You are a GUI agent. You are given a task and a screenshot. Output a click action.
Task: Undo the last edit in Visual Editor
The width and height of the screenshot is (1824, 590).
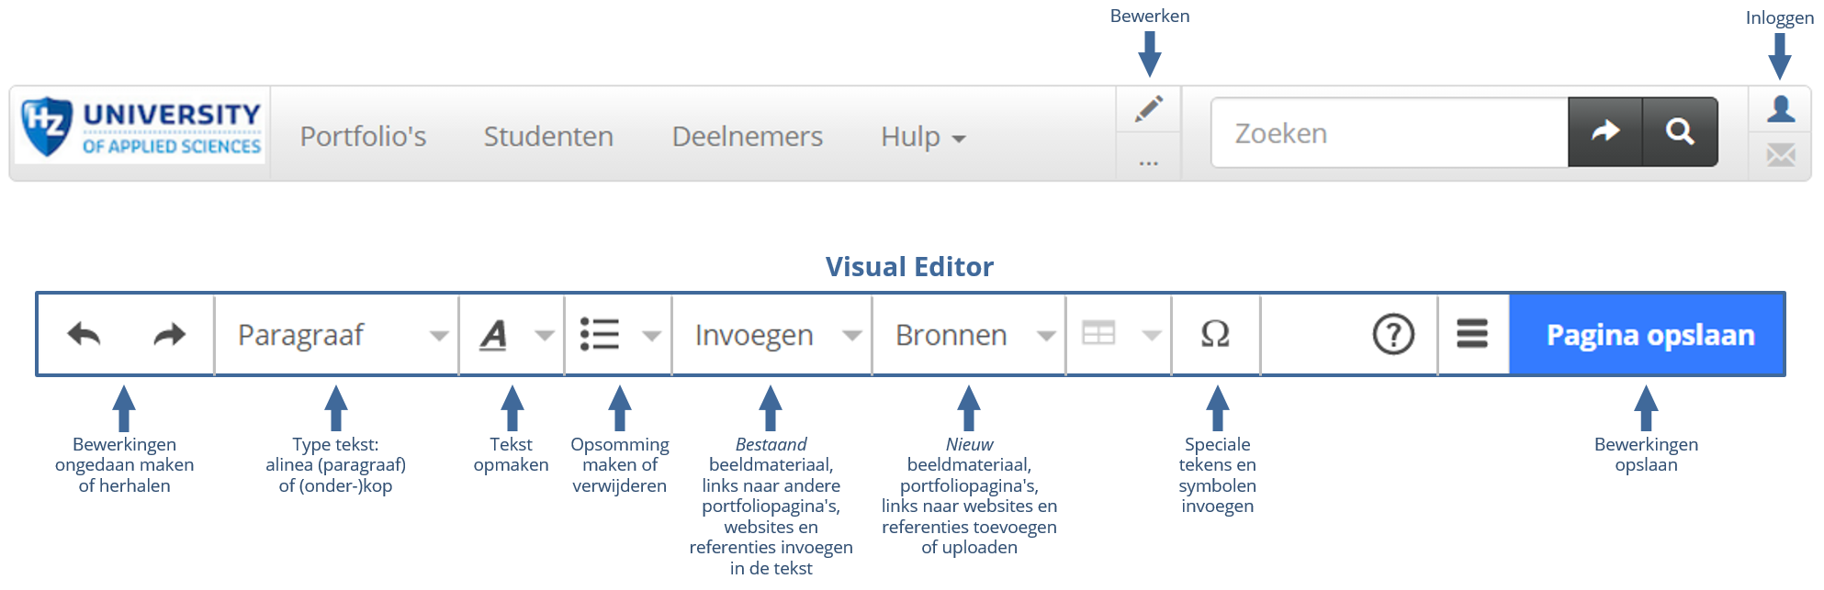click(x=84, y=335)
